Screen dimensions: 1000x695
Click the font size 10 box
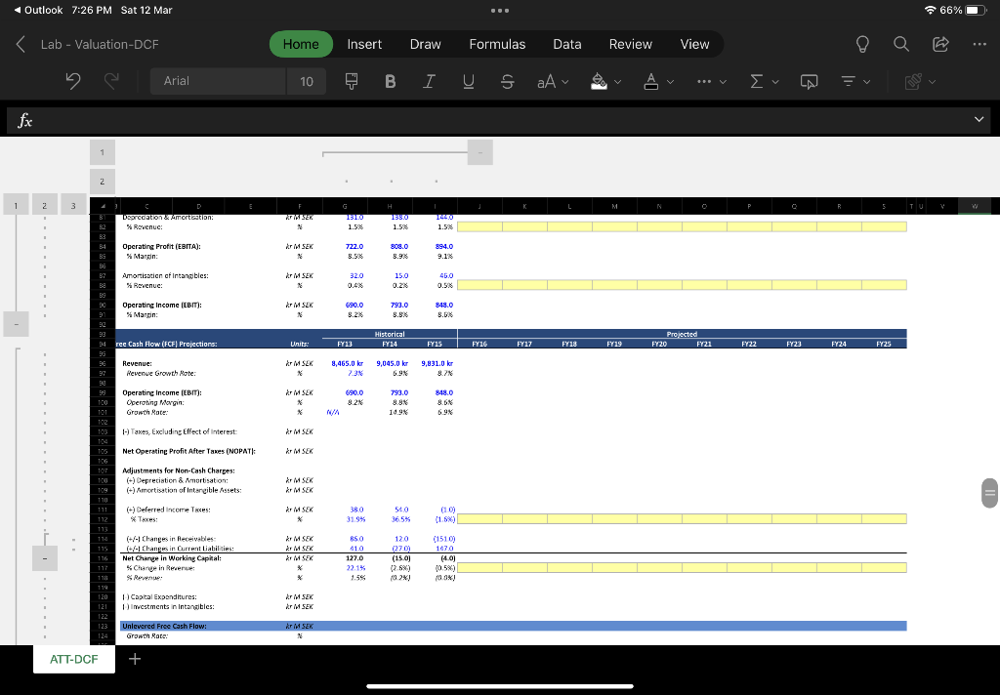coord(307,81)
